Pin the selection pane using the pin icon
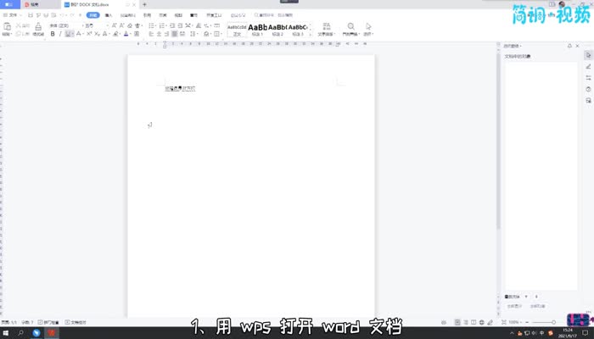 pos(570,47)
